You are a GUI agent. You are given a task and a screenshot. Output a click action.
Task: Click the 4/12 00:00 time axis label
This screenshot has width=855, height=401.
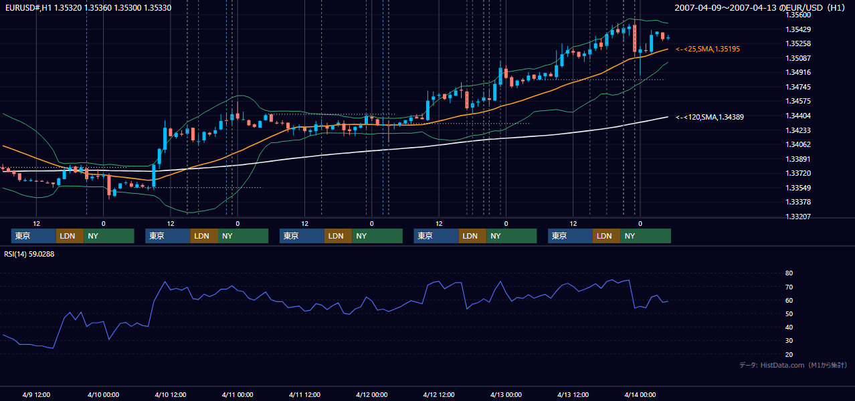[x=371, y=394]
